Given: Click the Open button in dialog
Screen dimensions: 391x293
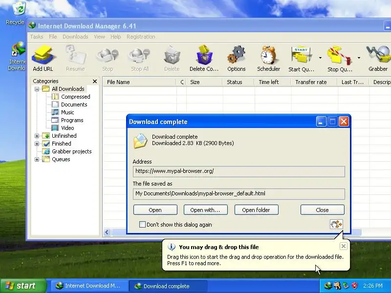Looking at the screenshot, I should tap(155, 210).
